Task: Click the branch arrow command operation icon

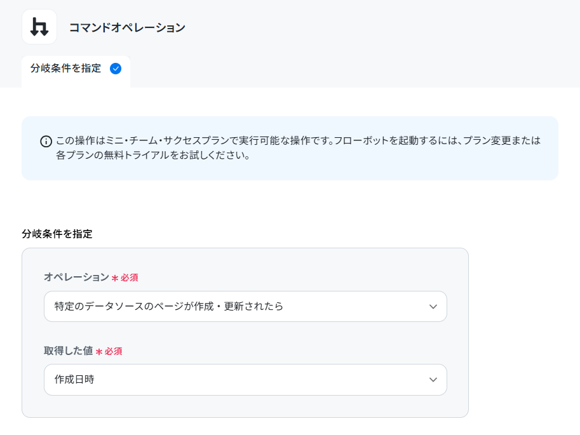Action: [39, 27]
